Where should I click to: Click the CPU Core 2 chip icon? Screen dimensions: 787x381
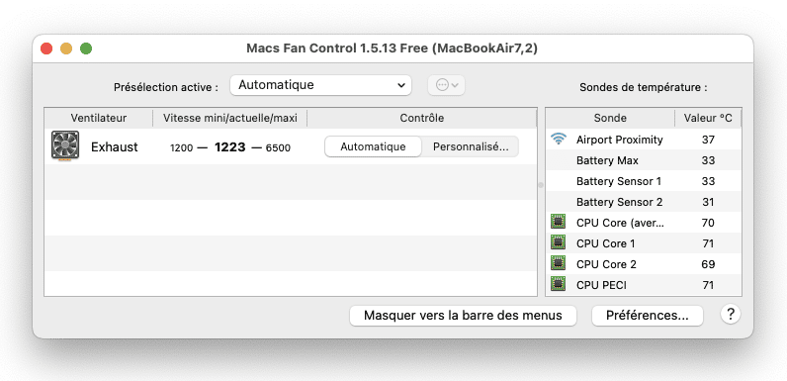point(558,264)
